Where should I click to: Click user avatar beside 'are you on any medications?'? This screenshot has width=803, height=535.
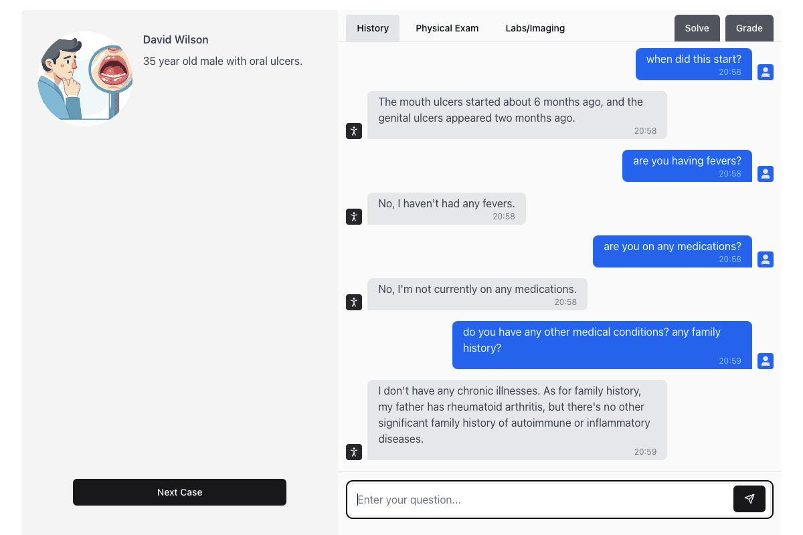[766, 259]
